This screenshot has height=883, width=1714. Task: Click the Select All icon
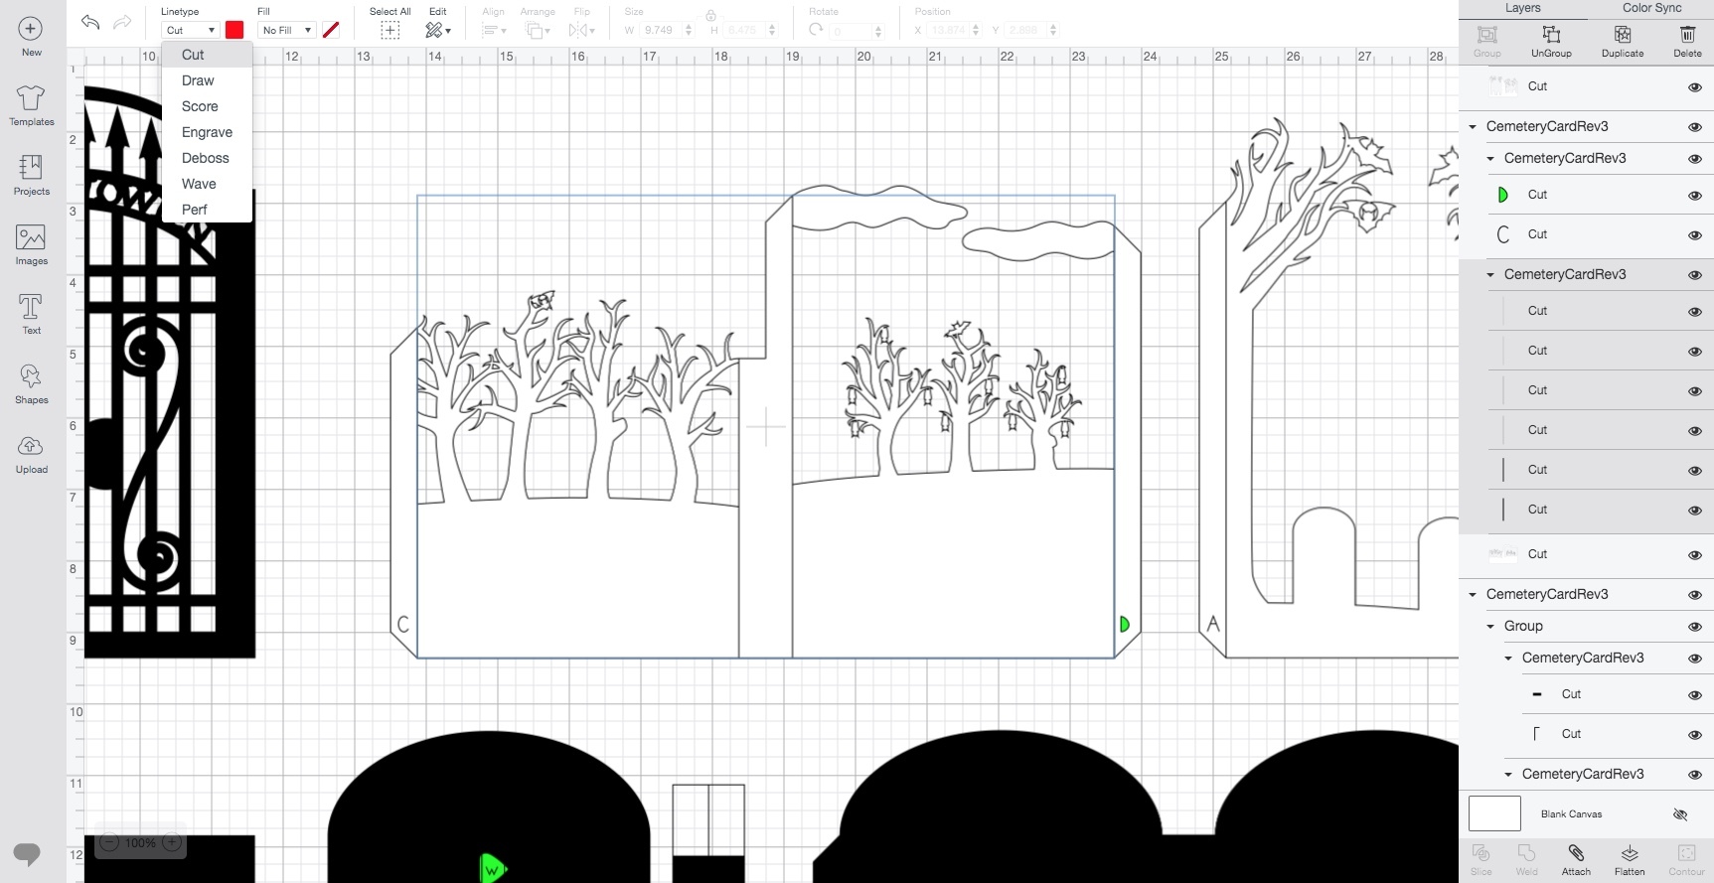(x=390, y=31)
